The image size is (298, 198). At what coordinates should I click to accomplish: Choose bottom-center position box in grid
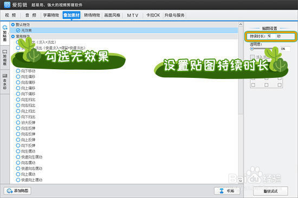coord(266,85)
